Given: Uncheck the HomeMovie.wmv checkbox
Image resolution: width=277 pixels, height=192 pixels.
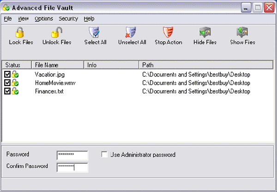Looking at the screenshot, I should click(x=7, y=83).
